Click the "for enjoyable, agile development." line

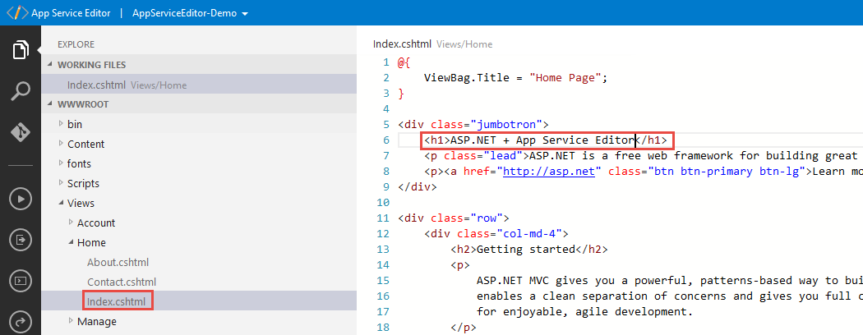pos(583,312)
